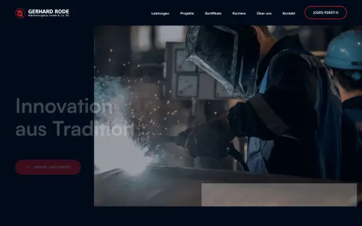The height and width of the screenshot is (226, 362).
Task: Click the (0251) 92537-0 phone button
Action: (326, 13)
